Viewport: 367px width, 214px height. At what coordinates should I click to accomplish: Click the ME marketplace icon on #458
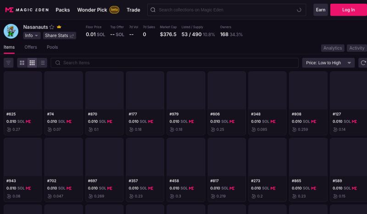click(191, 188)
